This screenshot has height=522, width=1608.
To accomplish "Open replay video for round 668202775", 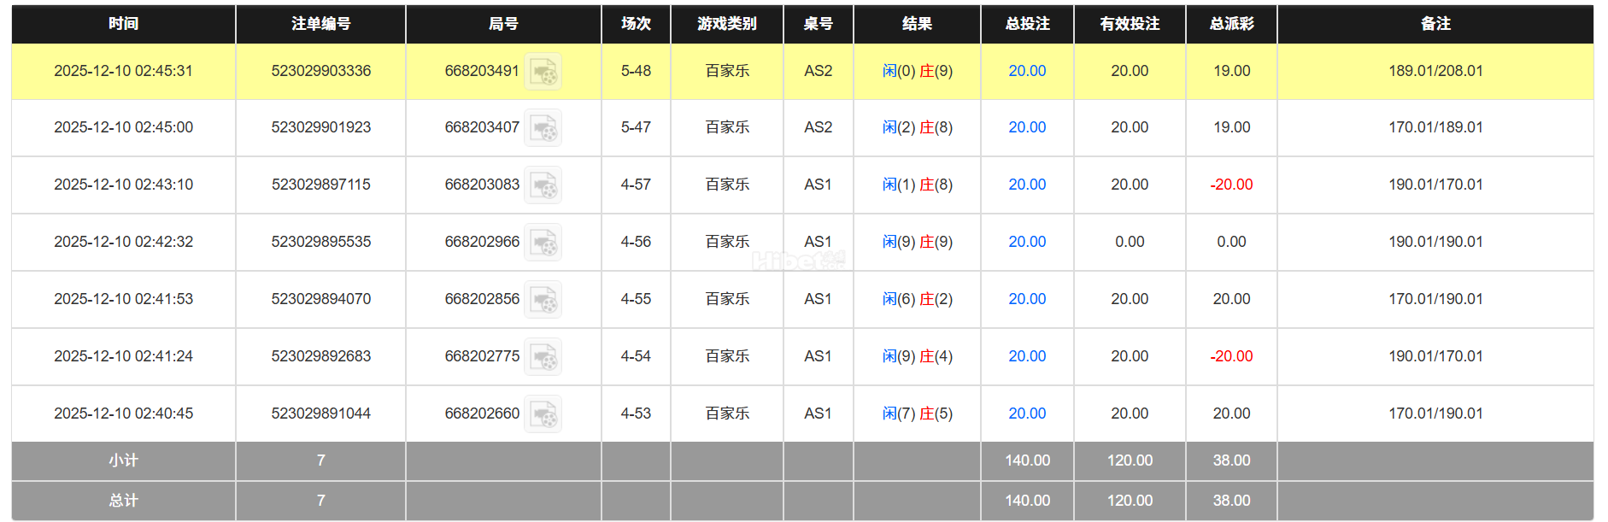I will click(543, 357).
